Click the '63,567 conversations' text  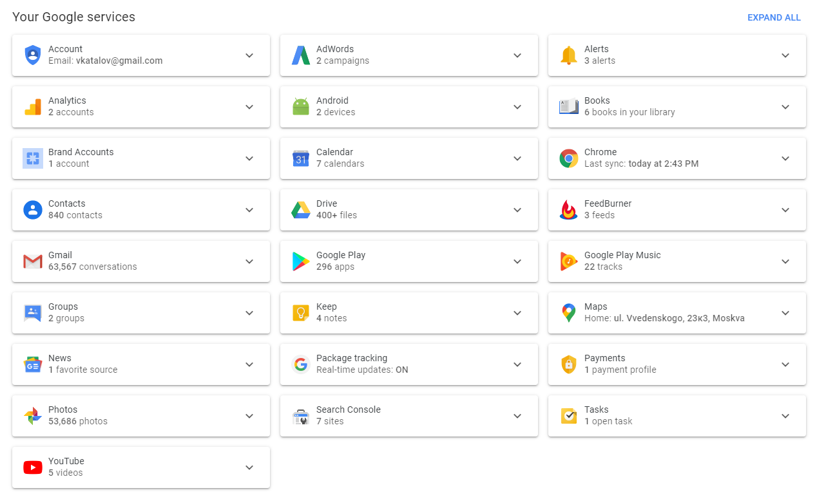pos(93,267)
